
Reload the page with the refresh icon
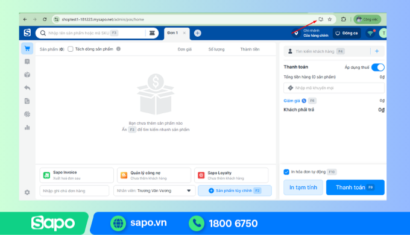click(x=45, y=19)
